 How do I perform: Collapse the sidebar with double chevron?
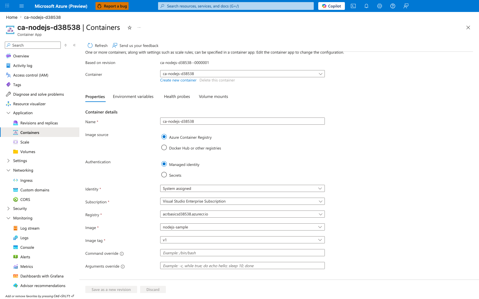(75, 45)
